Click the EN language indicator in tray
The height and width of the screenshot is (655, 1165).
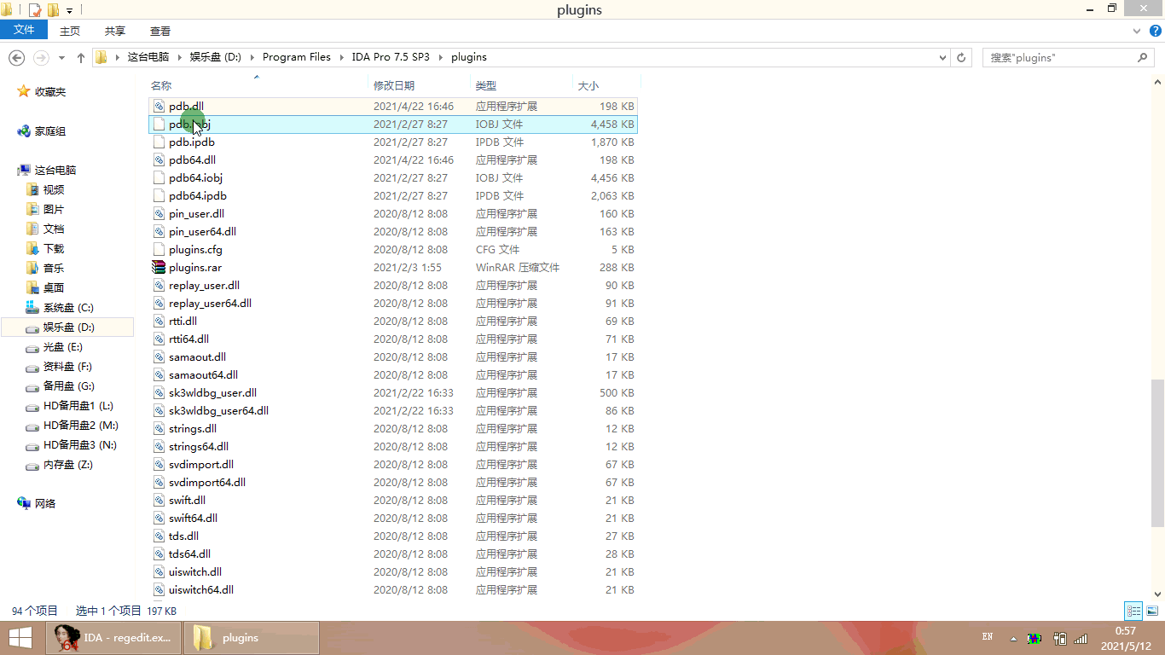tap(987, 637)
